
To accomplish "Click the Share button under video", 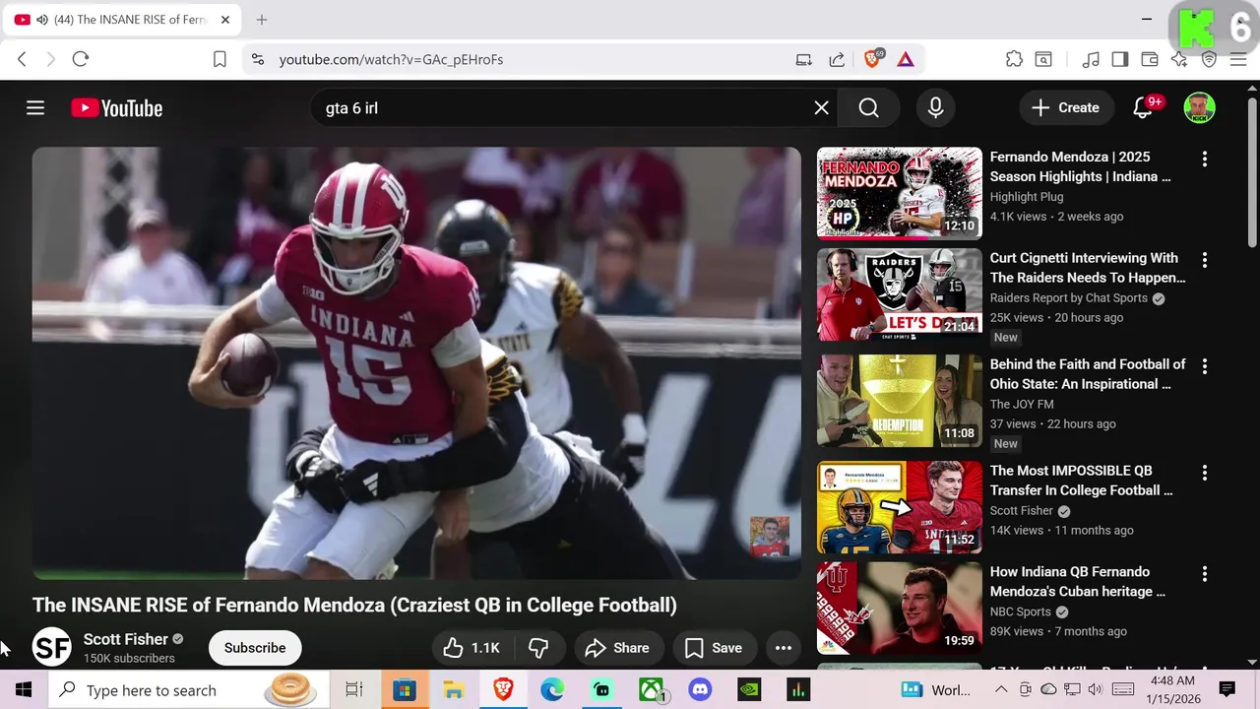I will [x=617, y=648].
